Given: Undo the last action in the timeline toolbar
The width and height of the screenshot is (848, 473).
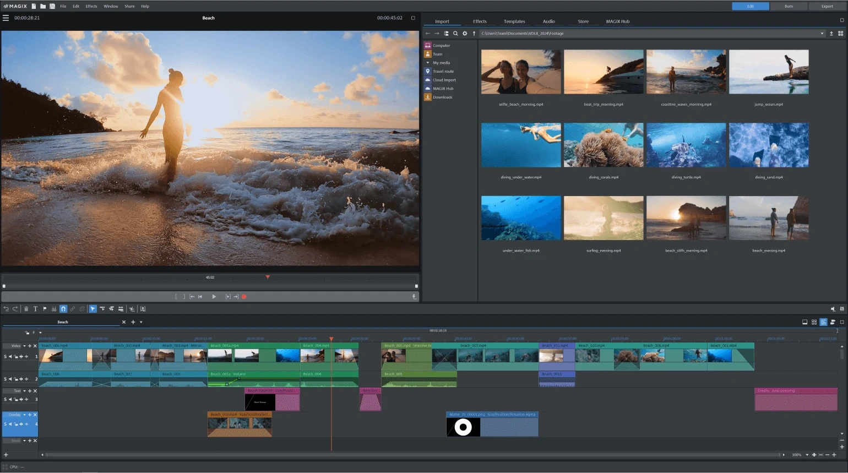Looking at the screenshot, I should pos(6,309).
